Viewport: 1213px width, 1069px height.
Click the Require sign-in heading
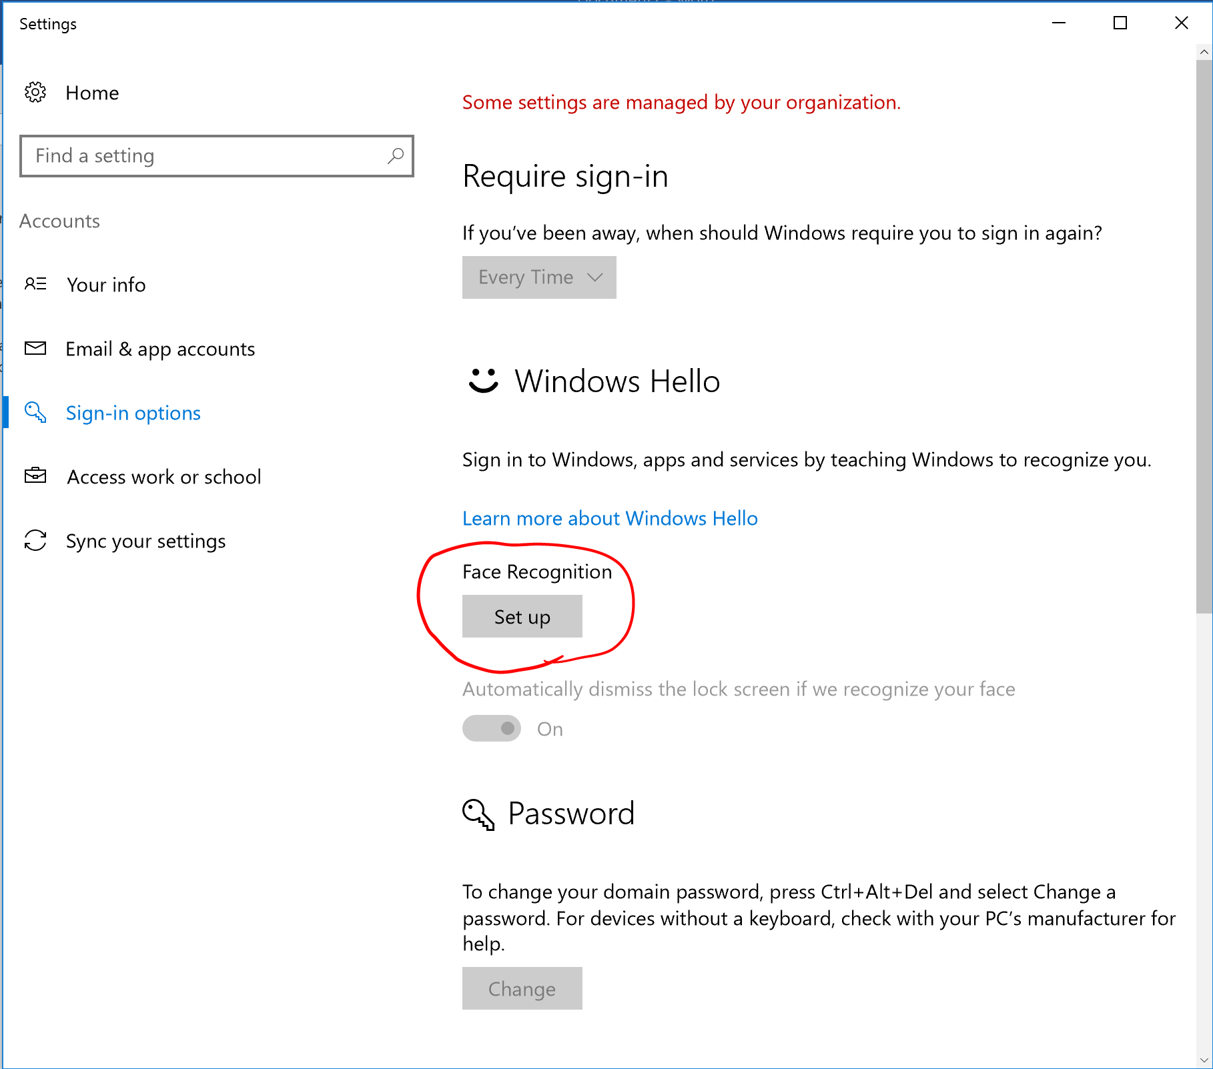(x=565, y=177)
